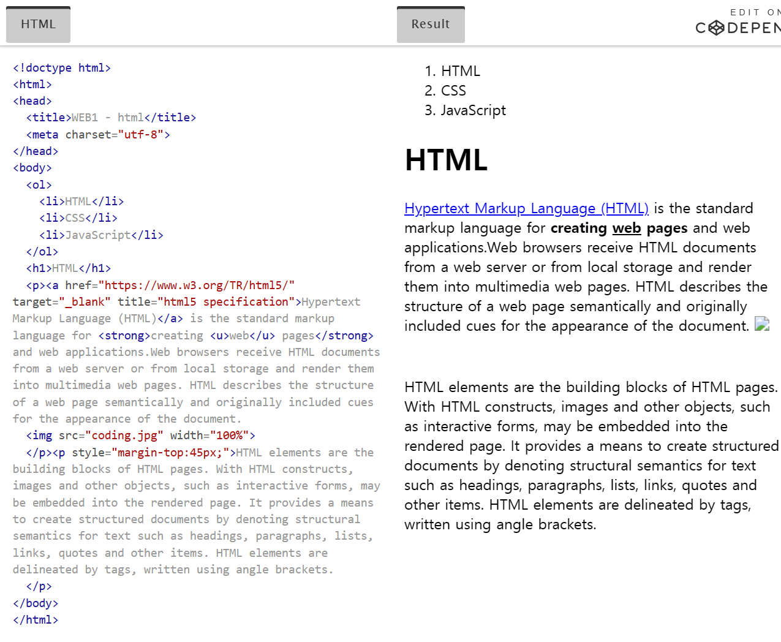The width and height of the screenshot is (781, 642).
Task: Click list item HTML in the ordered list
Action: 460,70
